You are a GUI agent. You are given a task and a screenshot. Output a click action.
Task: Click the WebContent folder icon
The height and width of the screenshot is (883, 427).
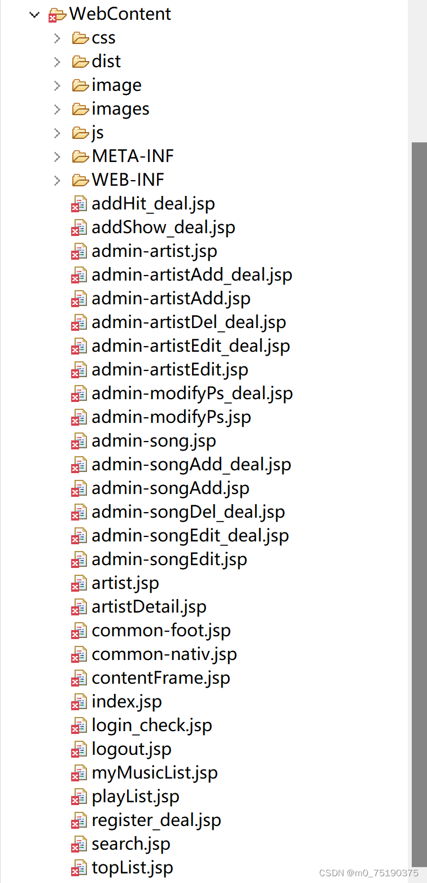(x=58, y=14)
